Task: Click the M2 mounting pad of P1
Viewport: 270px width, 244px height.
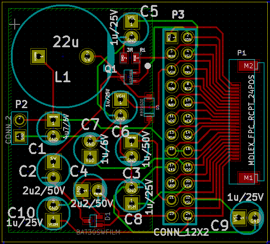Action: pos(249,66)
